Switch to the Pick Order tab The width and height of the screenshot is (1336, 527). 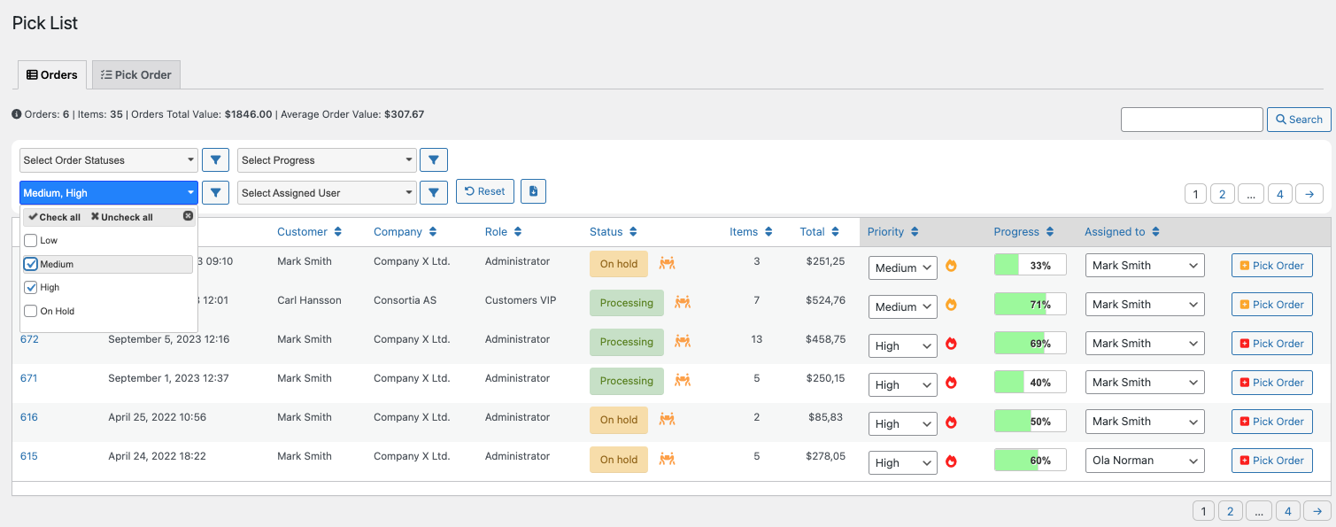click(135, 74)
